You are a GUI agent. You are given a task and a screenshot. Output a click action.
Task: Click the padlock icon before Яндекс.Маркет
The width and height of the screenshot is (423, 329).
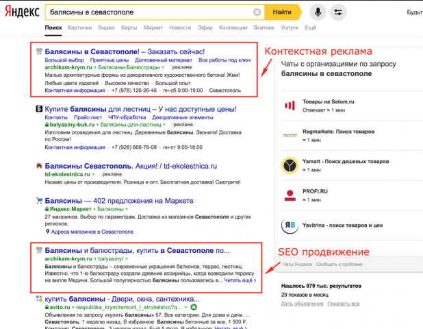tap(47, 209)
